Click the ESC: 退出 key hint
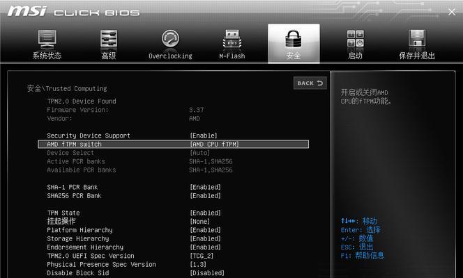 tap(357, 247)
